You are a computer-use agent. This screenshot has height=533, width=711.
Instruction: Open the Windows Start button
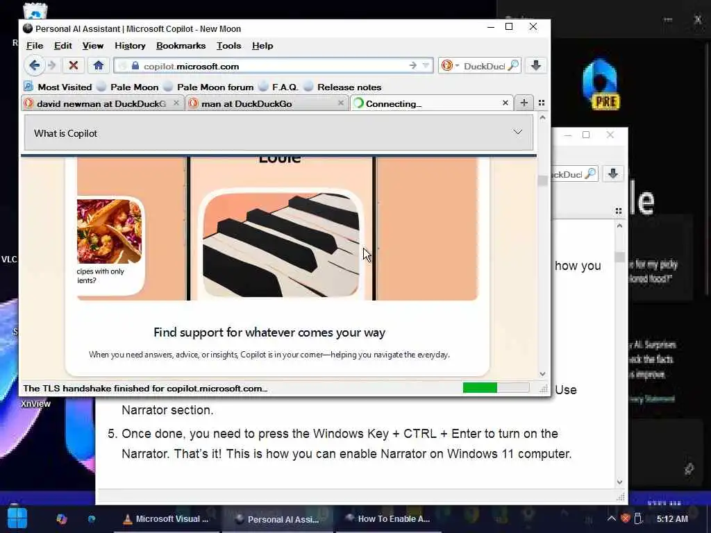pos(17,518)
